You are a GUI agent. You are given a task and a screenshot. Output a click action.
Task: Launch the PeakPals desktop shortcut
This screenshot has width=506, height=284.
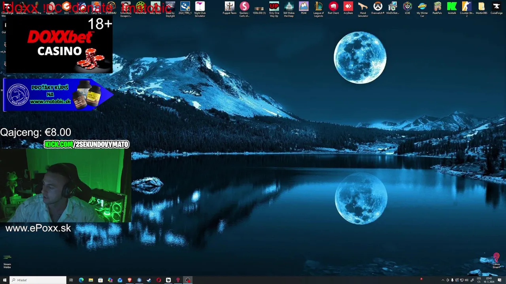[437, 8]
